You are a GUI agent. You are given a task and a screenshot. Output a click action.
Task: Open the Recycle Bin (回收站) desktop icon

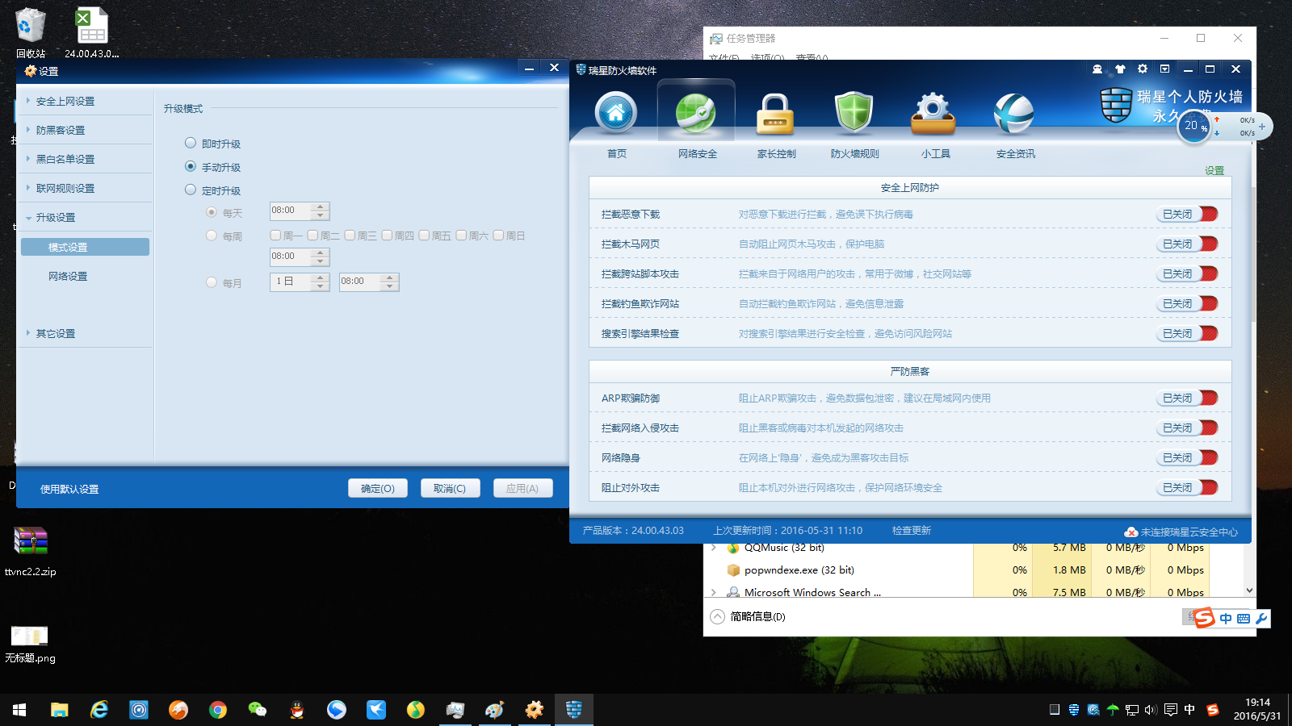tap(31, 33)
